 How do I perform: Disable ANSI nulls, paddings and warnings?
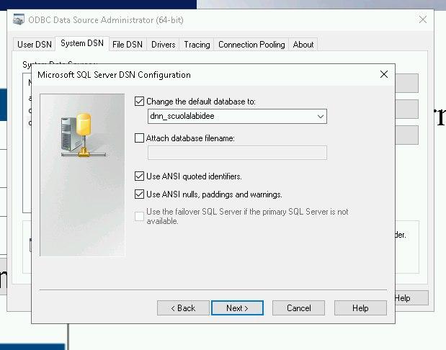pos(140,194)
